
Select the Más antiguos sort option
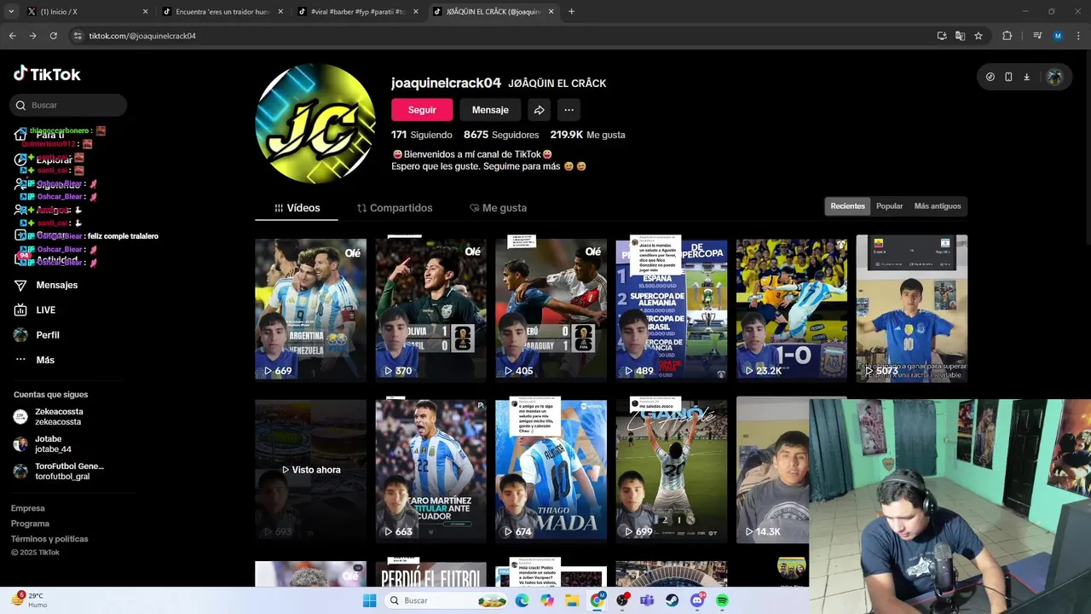[938, 206]
